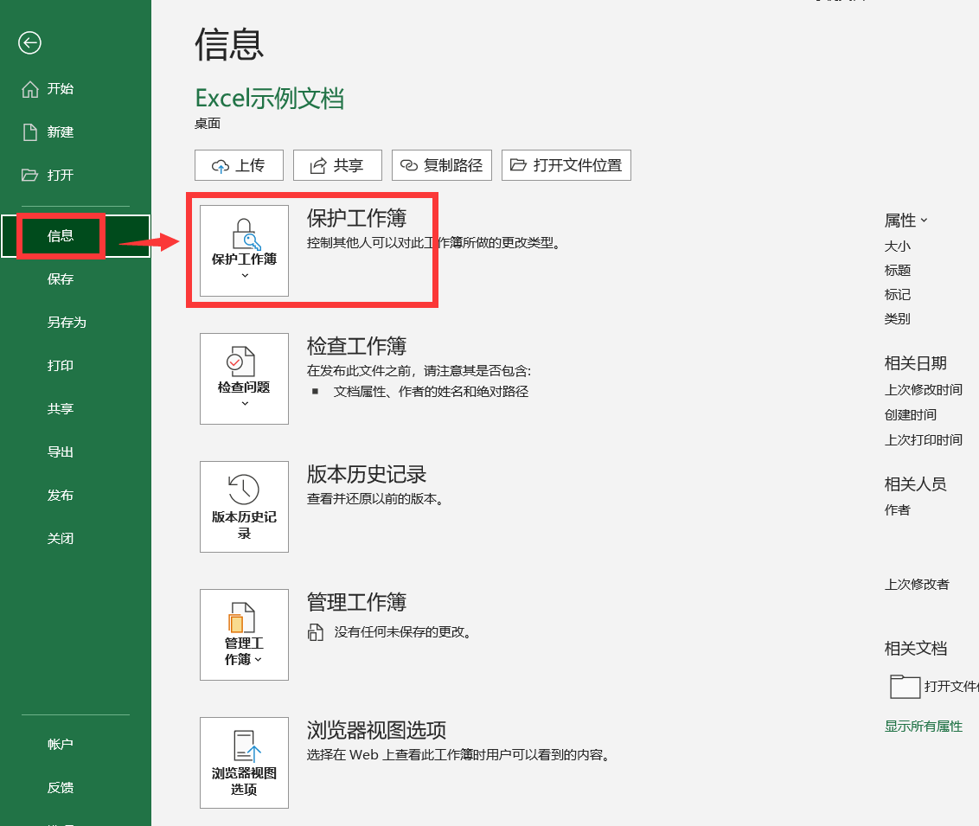Image resolution: width=979 pixels, height=826 pixels.
Task: Click the 标题 property field
Action: pos(897,270)
